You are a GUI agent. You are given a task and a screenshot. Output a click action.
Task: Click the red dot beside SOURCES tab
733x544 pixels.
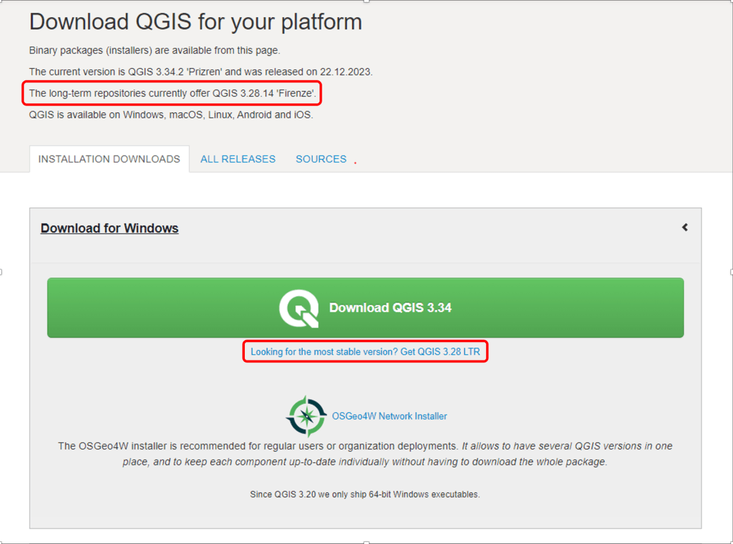(x=354, y=163)
